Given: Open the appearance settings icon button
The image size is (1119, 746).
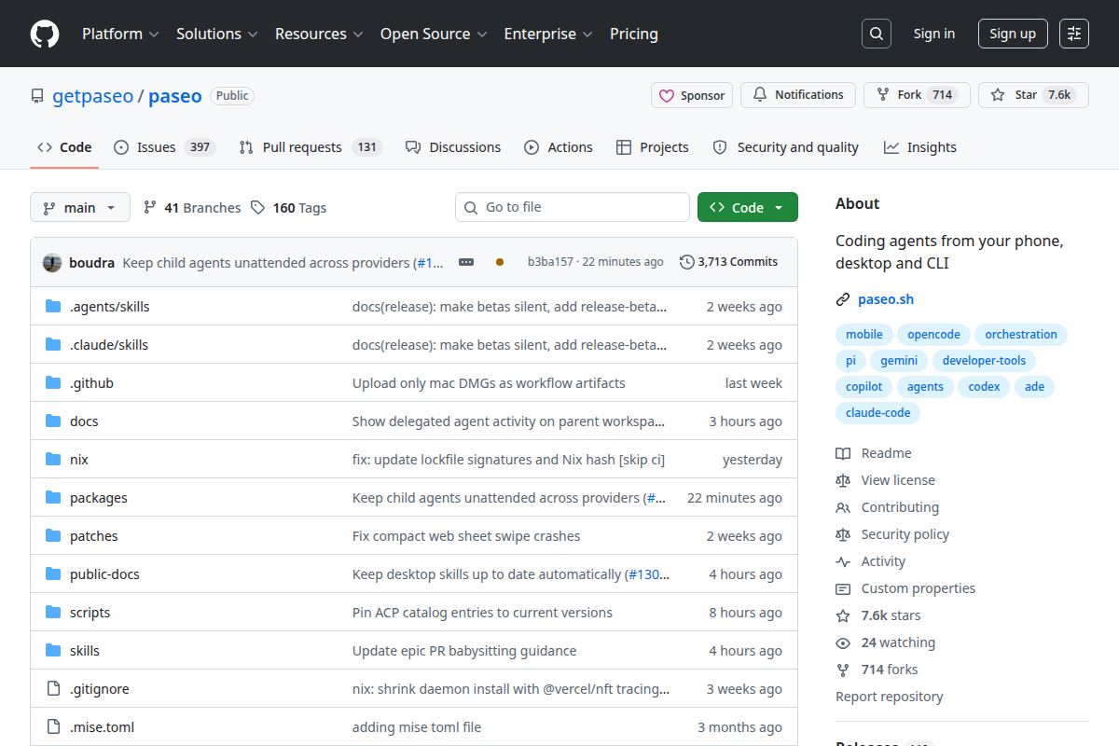Looking at the screenshot, I should point(1074,34).
